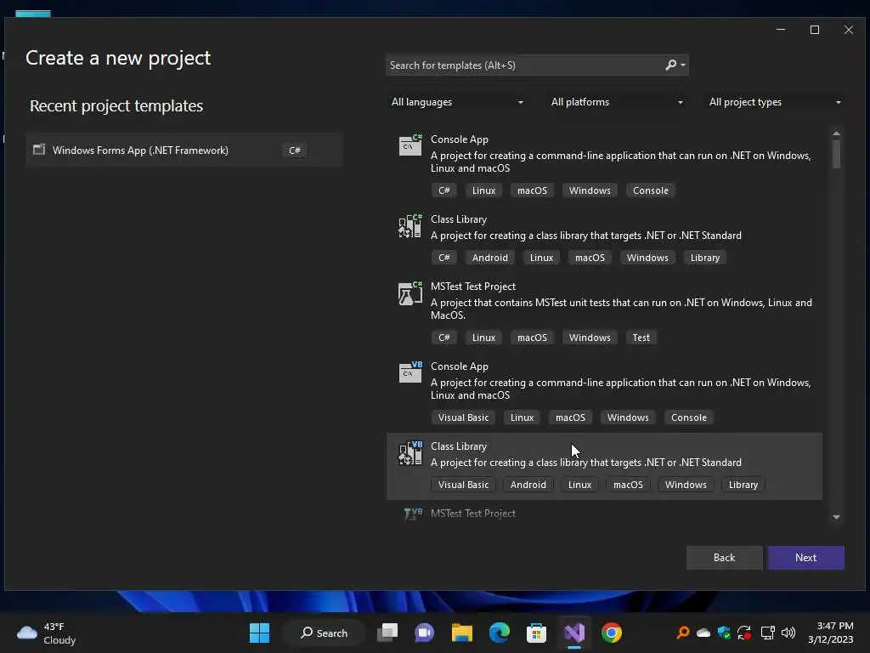Select Windows Forms App (.NET Framework) recent template
870x653 pixels.
(184, 150)
